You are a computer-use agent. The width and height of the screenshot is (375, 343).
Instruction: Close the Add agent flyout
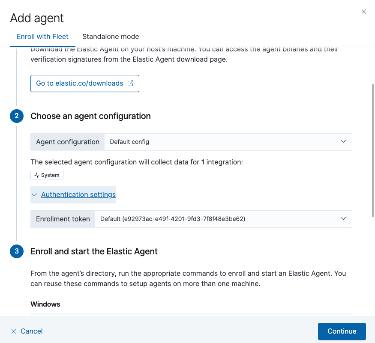(x=364, y=12)
